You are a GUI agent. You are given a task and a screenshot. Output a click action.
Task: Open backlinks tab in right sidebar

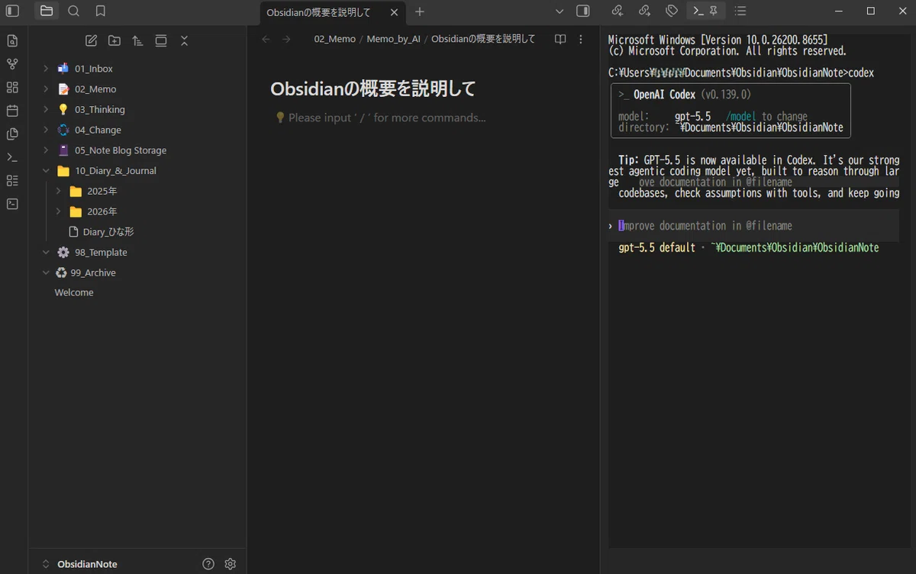click(x=618, y=11)
